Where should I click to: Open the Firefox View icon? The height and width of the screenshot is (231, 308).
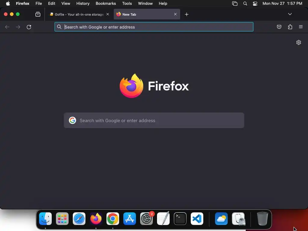coord(38,14)
